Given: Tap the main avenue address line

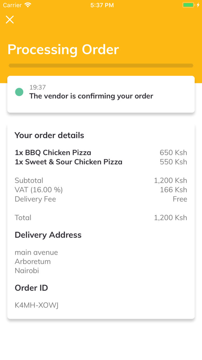Looking at the screenshot, I should pos(36,252).
